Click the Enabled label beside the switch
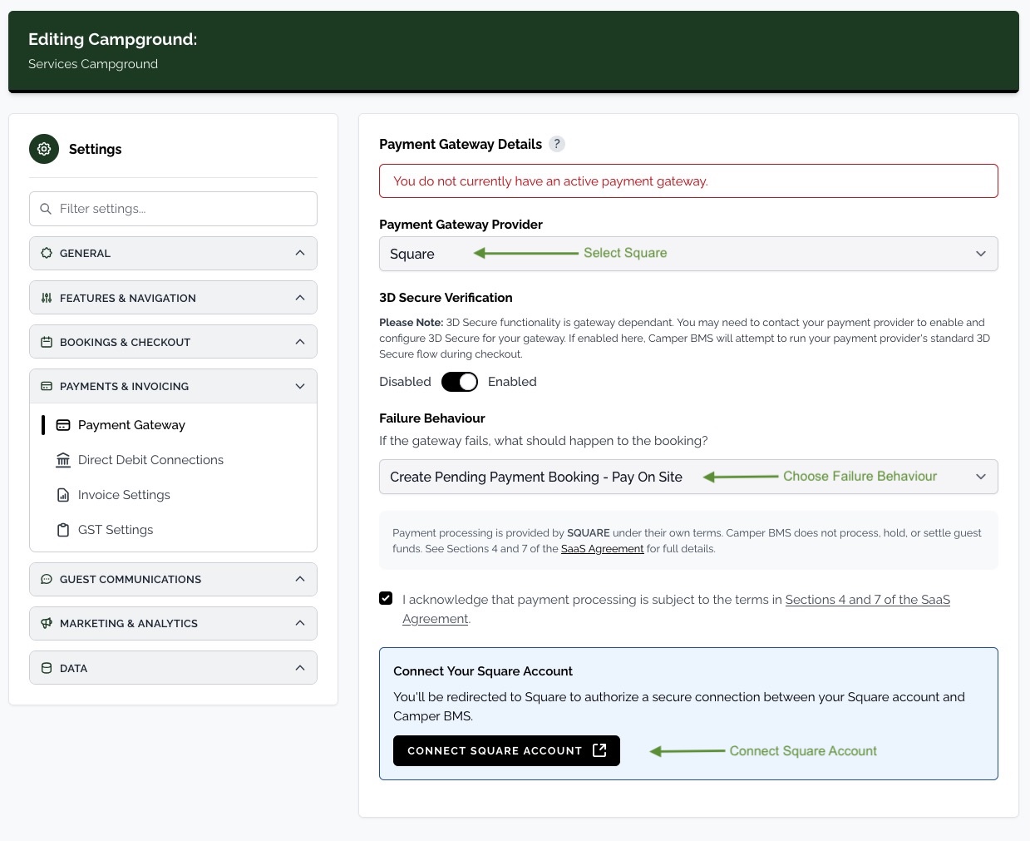Image resolution: width=1030 pixels, height=841 pixels. (512, 382)
